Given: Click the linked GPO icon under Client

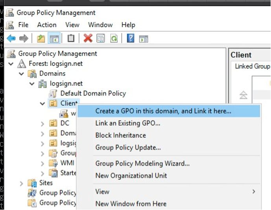Looking at the screenshot, I should [x=64, y=113].
